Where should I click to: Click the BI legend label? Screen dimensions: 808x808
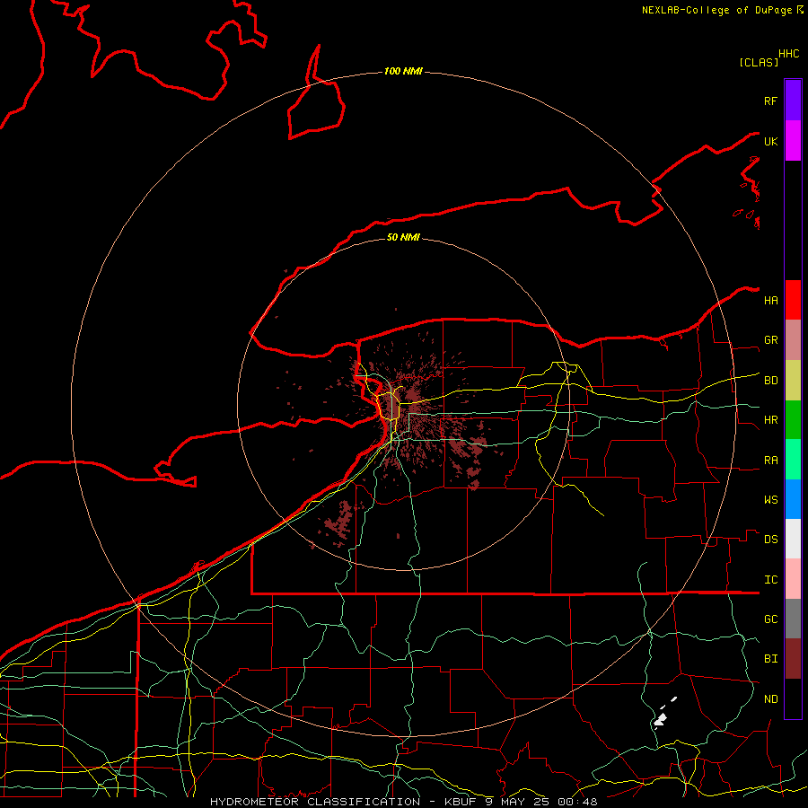770,659
